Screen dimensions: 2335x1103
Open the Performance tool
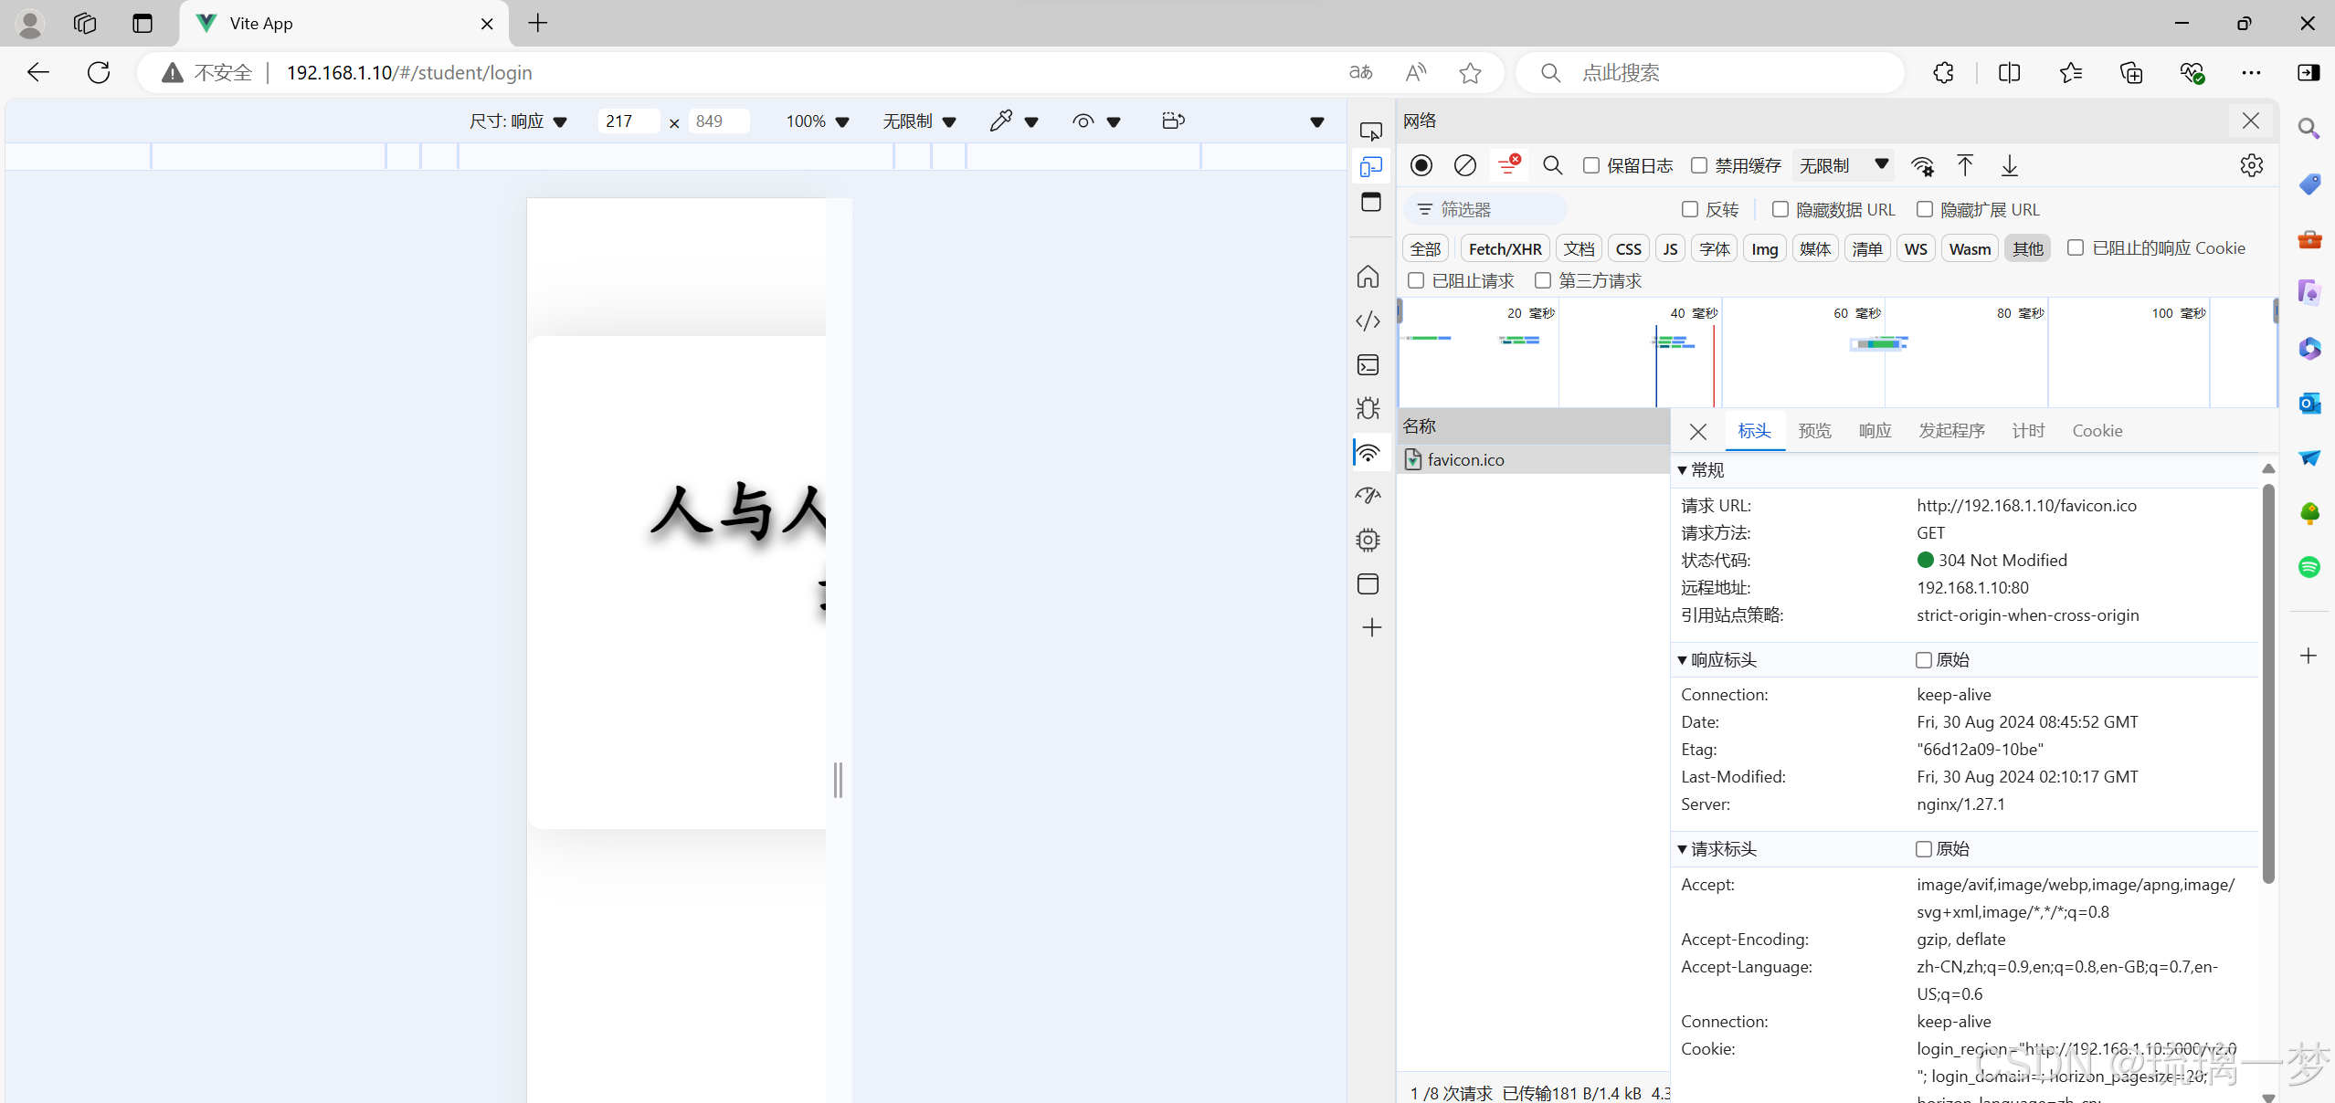[x=1368, y=496]
